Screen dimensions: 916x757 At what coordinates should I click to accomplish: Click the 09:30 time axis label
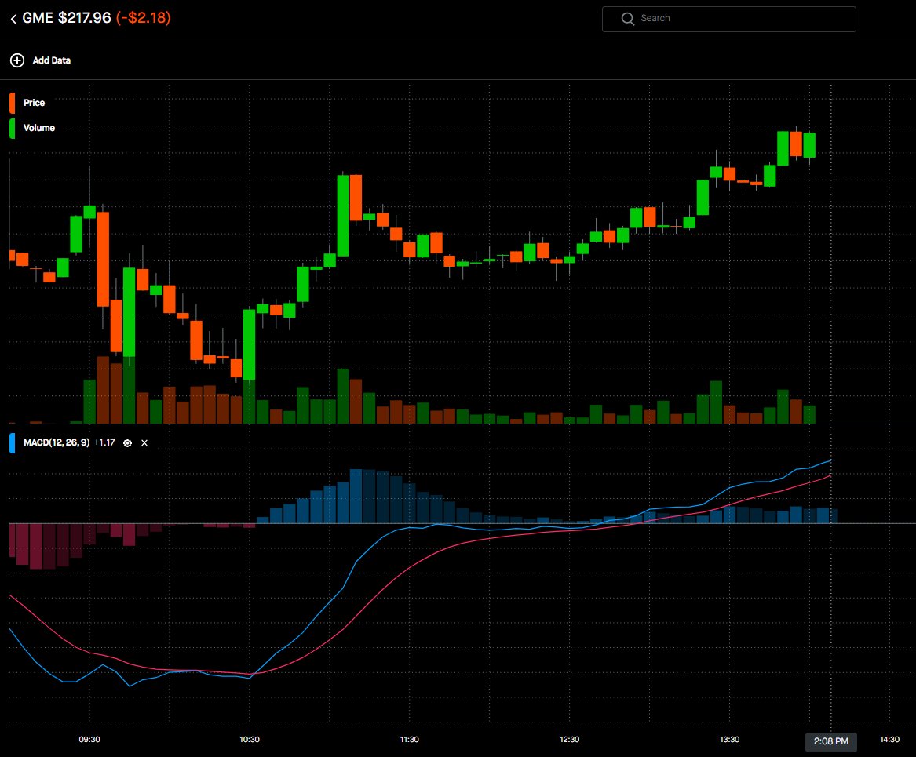pyautogui.click(x=89, y=740)
